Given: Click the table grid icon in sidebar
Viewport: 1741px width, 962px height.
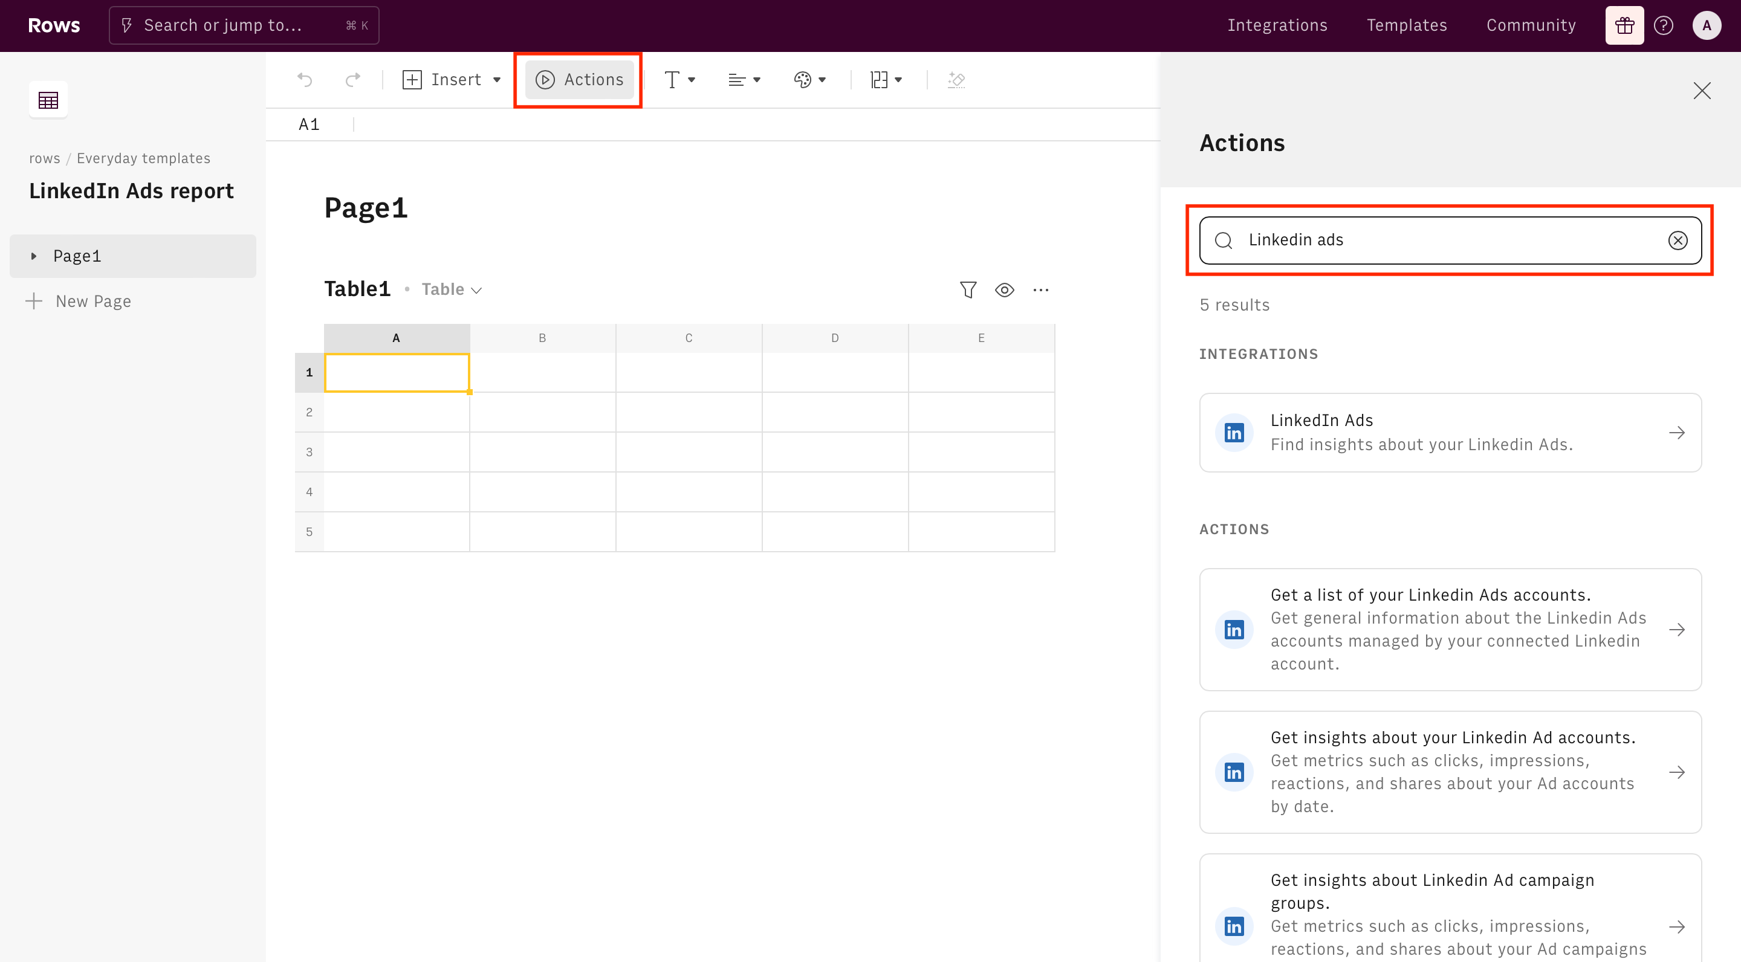Looking at the screenshot, I should [x=48, y=101].
